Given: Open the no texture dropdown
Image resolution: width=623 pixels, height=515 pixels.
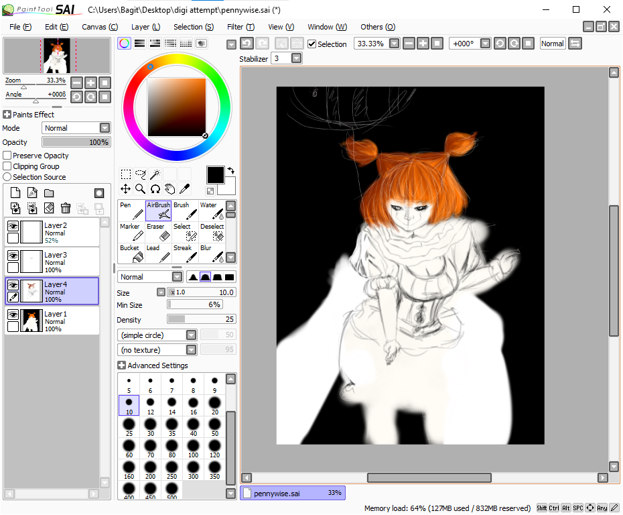Looking at the screenshot, I should [x=191, y=349].
